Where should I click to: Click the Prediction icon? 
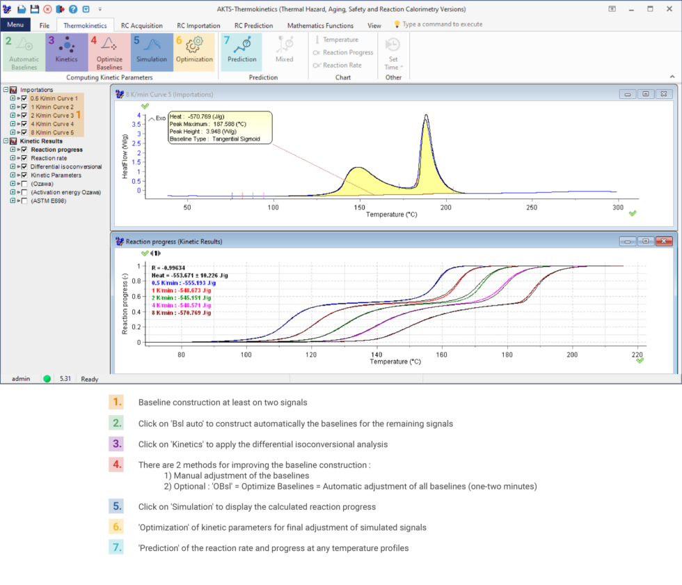click(x=241, y=51)
